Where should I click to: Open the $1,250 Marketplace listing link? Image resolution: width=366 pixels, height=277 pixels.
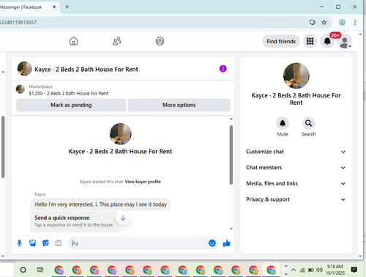68,93
